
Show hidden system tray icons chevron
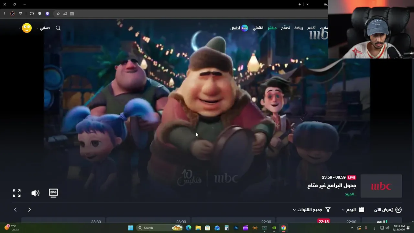(x=352, y=228)
